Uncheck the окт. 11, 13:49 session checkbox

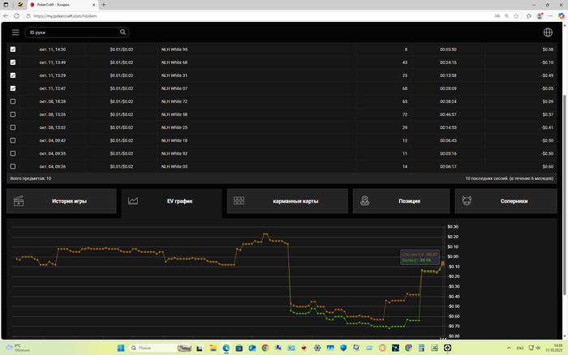coord(13,62)
